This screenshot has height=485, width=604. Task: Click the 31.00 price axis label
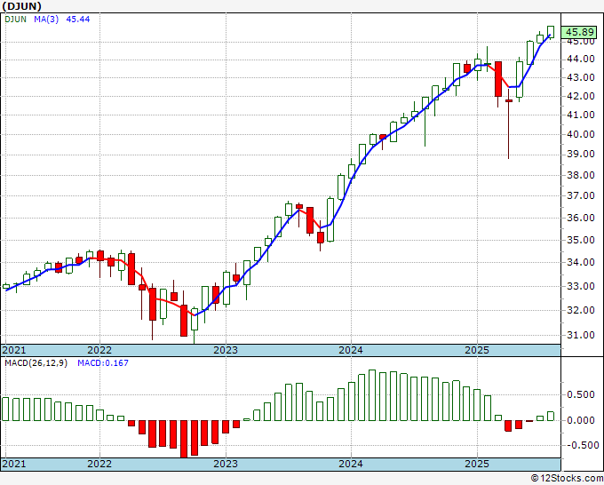pos(581,335)
